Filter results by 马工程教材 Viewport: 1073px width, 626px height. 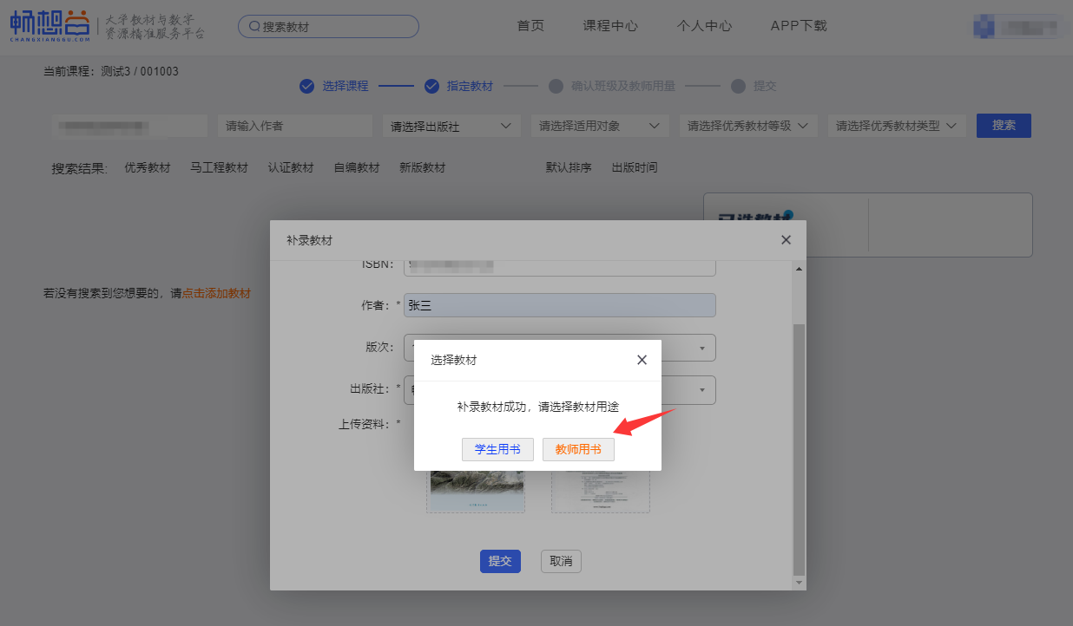pyautogui.click(x=219, y=168)
